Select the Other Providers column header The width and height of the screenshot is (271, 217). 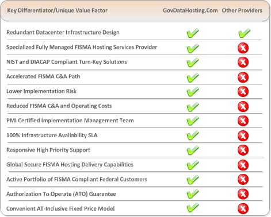click(x=242, y=10)
